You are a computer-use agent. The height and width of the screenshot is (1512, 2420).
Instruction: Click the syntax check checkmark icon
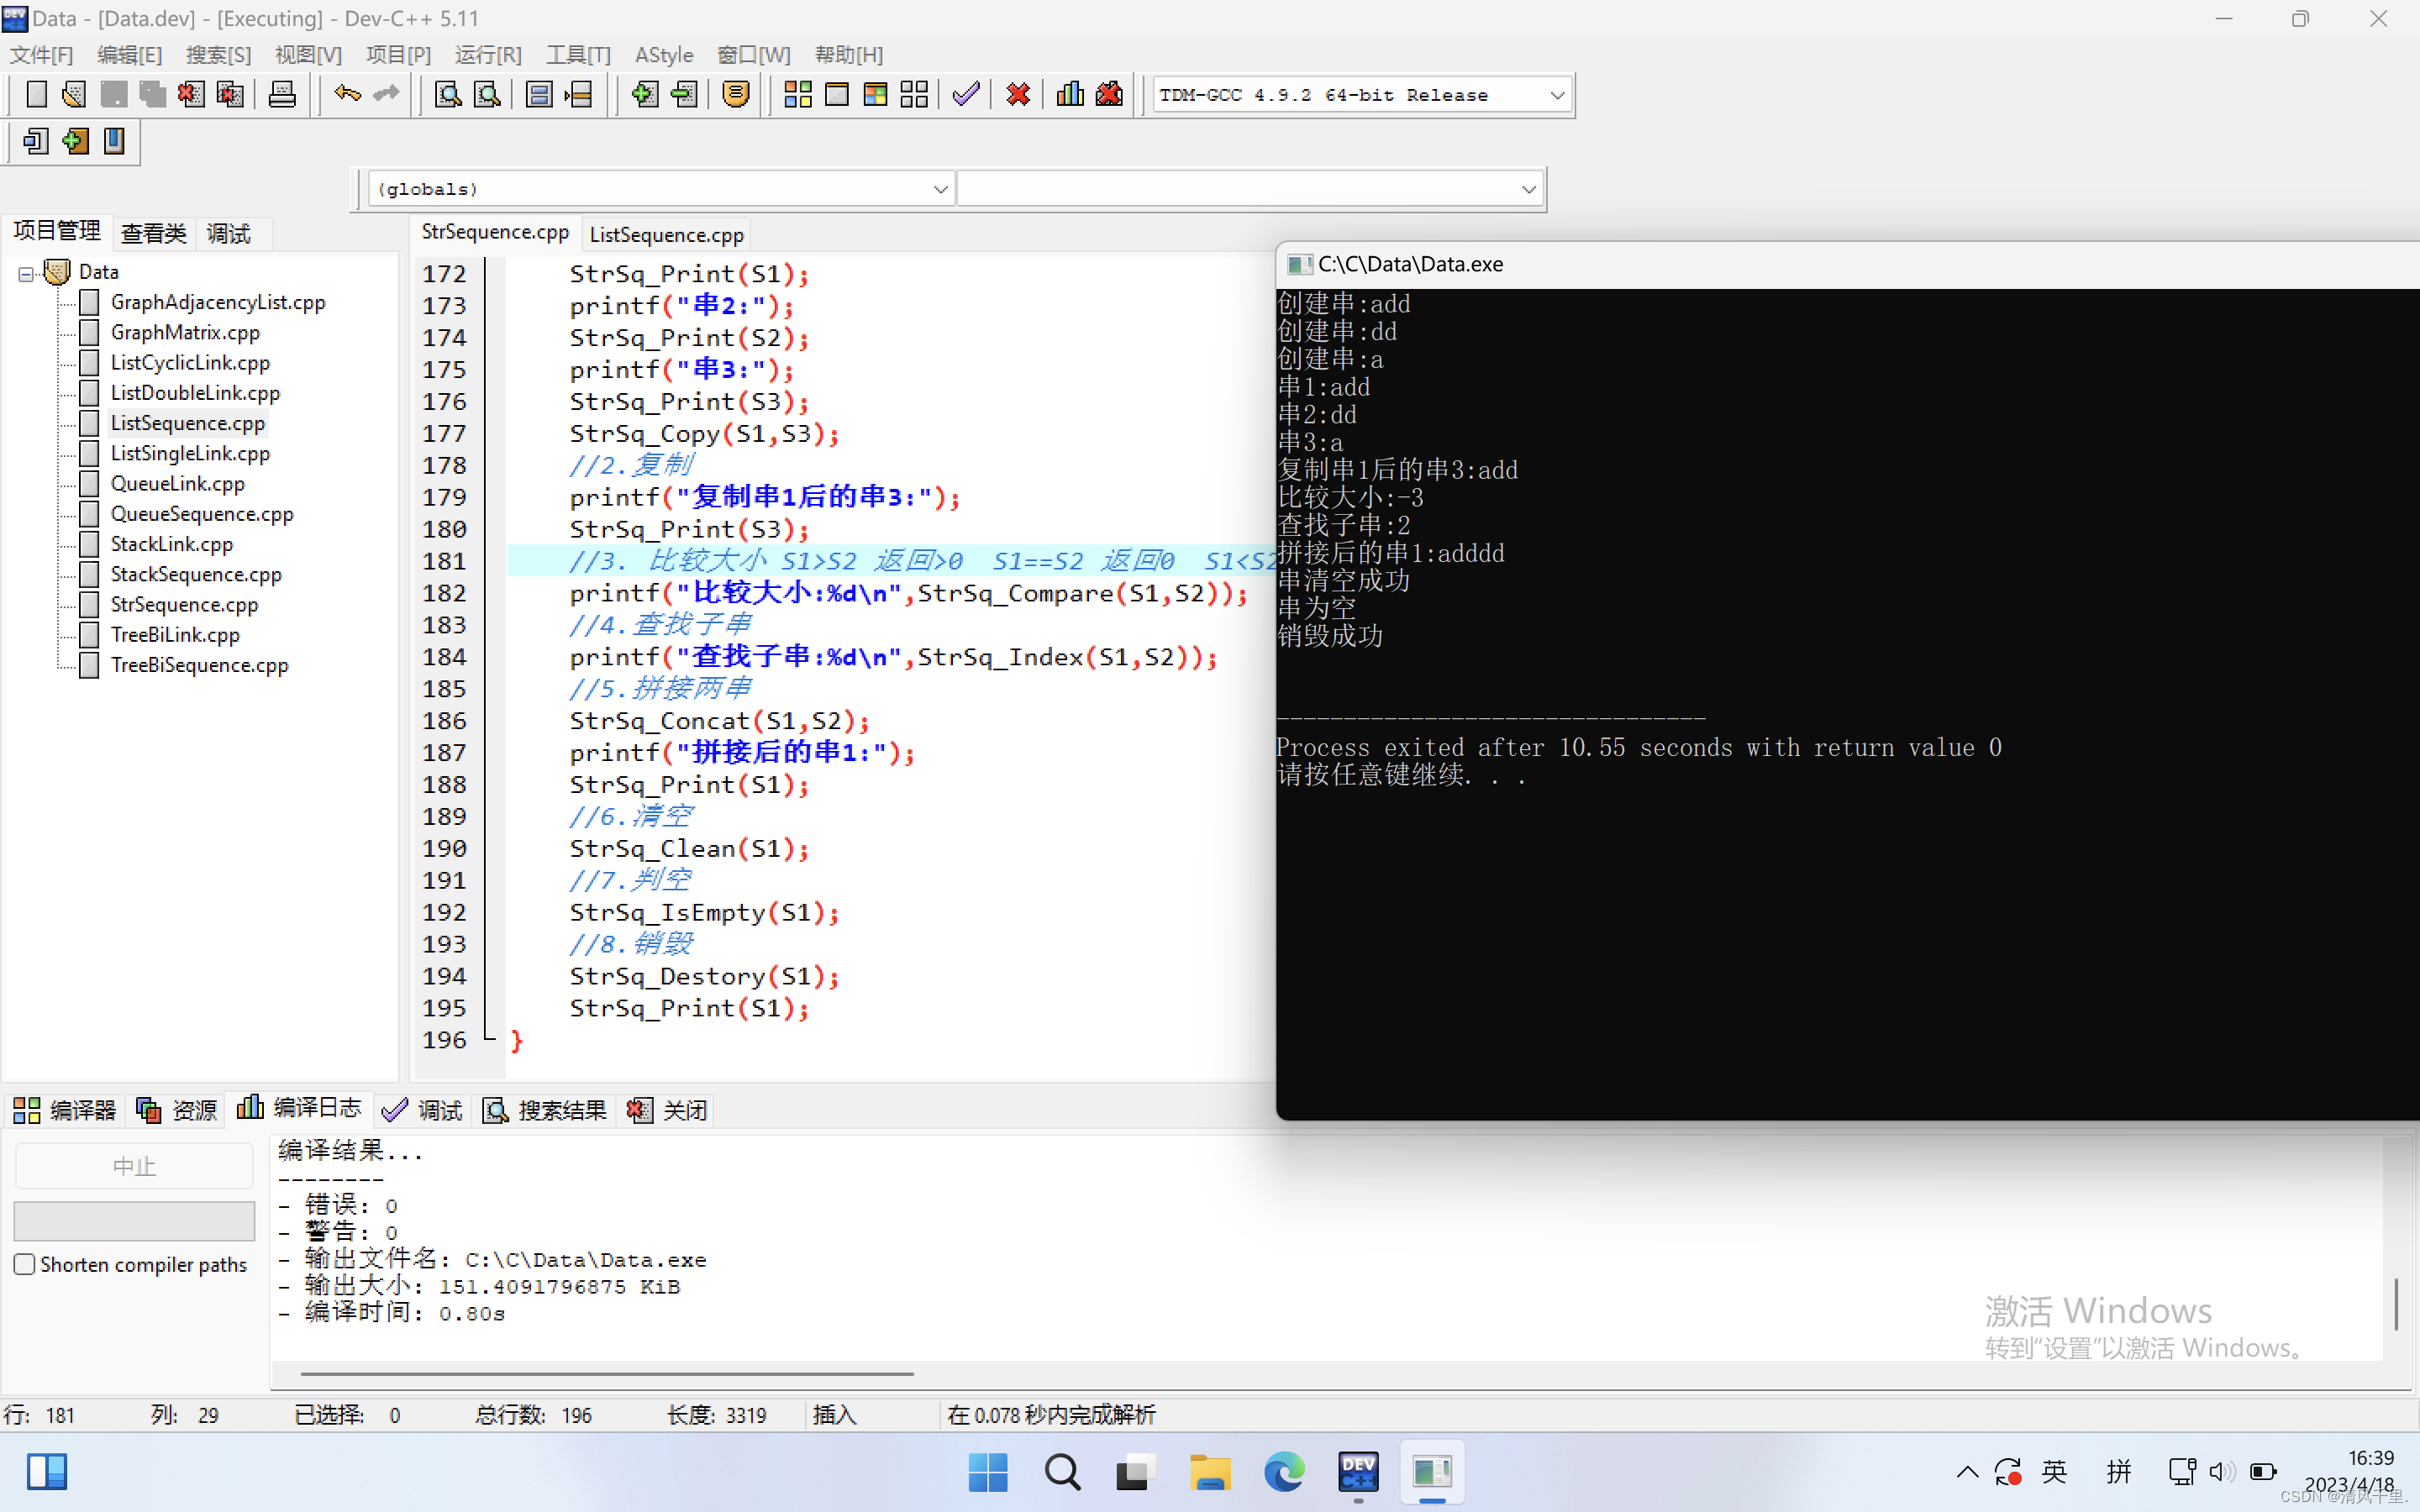point(965,95)
